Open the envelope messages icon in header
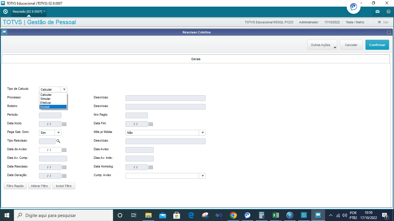 click(377, 12)
